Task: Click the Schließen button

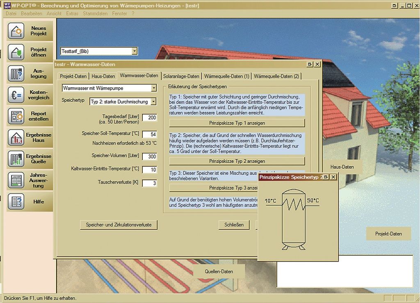Action: [234, 224]
